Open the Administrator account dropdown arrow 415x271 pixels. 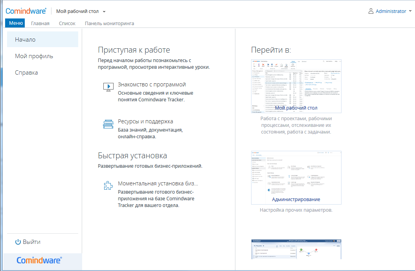(x=410, y=11)
